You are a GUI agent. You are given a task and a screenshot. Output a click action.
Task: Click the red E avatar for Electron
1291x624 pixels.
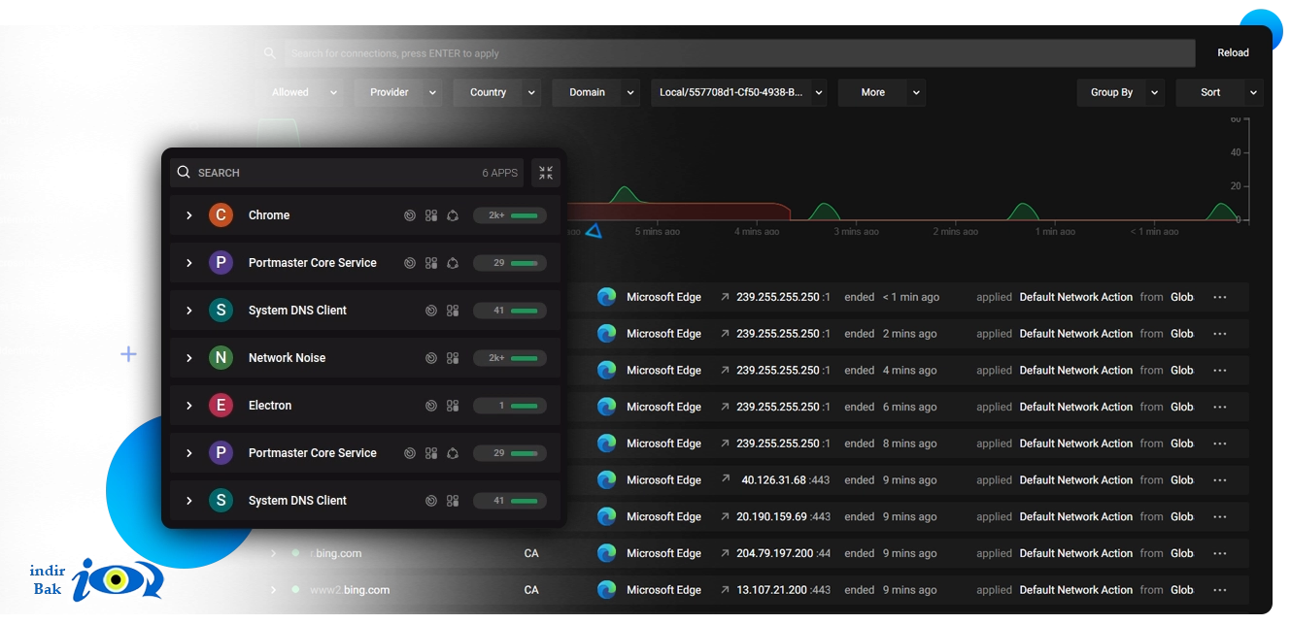(221, 406)
